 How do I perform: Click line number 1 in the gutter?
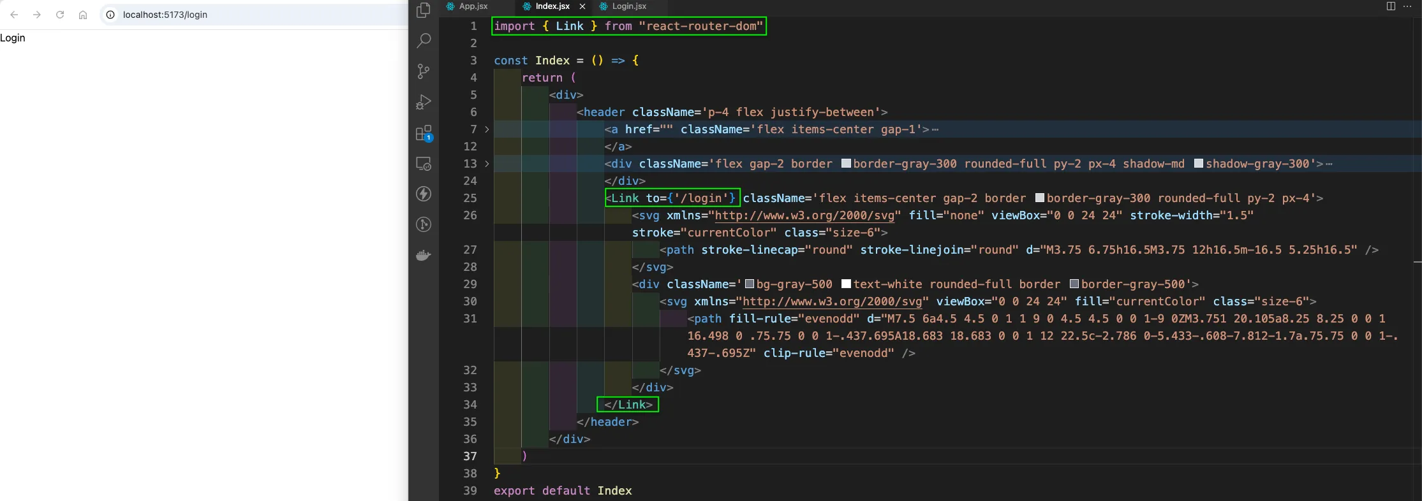pos(473,26)
